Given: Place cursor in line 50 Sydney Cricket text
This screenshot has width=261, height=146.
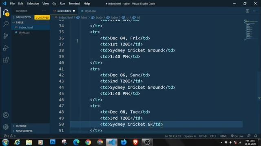Looking at the screenshot, I should [130, 125].
